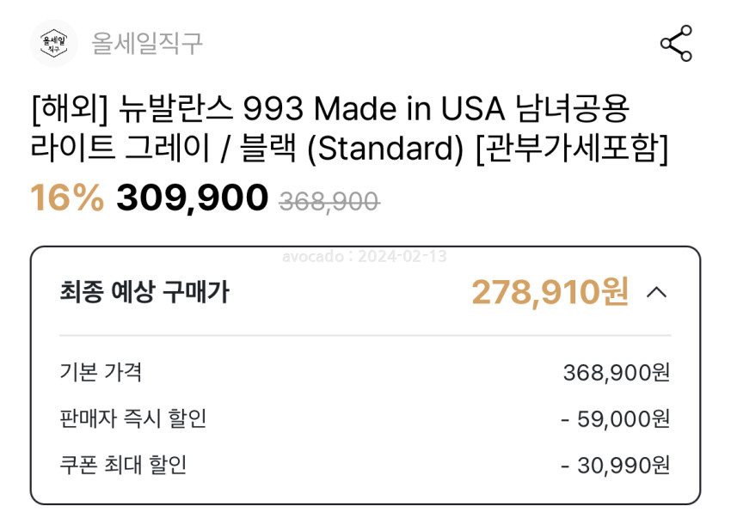The height and width of the screenshot is (512, 731).
Task: Open the 올세일직구 store name link
Action: [x=147, y=43]
